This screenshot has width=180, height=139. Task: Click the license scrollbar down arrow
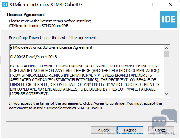click(166, 94)
